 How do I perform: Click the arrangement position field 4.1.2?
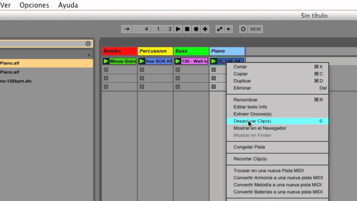point(153,29)
